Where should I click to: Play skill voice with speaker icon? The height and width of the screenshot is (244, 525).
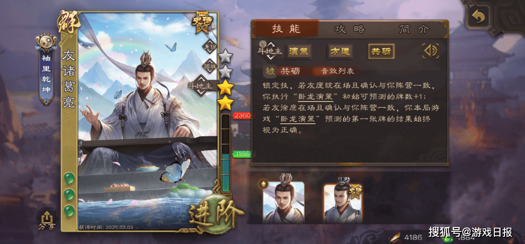(431, 51)
